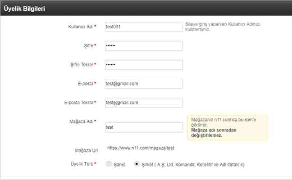Screen dimensions: 292x180
Task: Click the n11.com/magaza/test store URL
Action: [x=140, y=148]
